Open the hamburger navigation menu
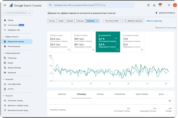This screenshot has height=118, width=178. coord(5,5)
